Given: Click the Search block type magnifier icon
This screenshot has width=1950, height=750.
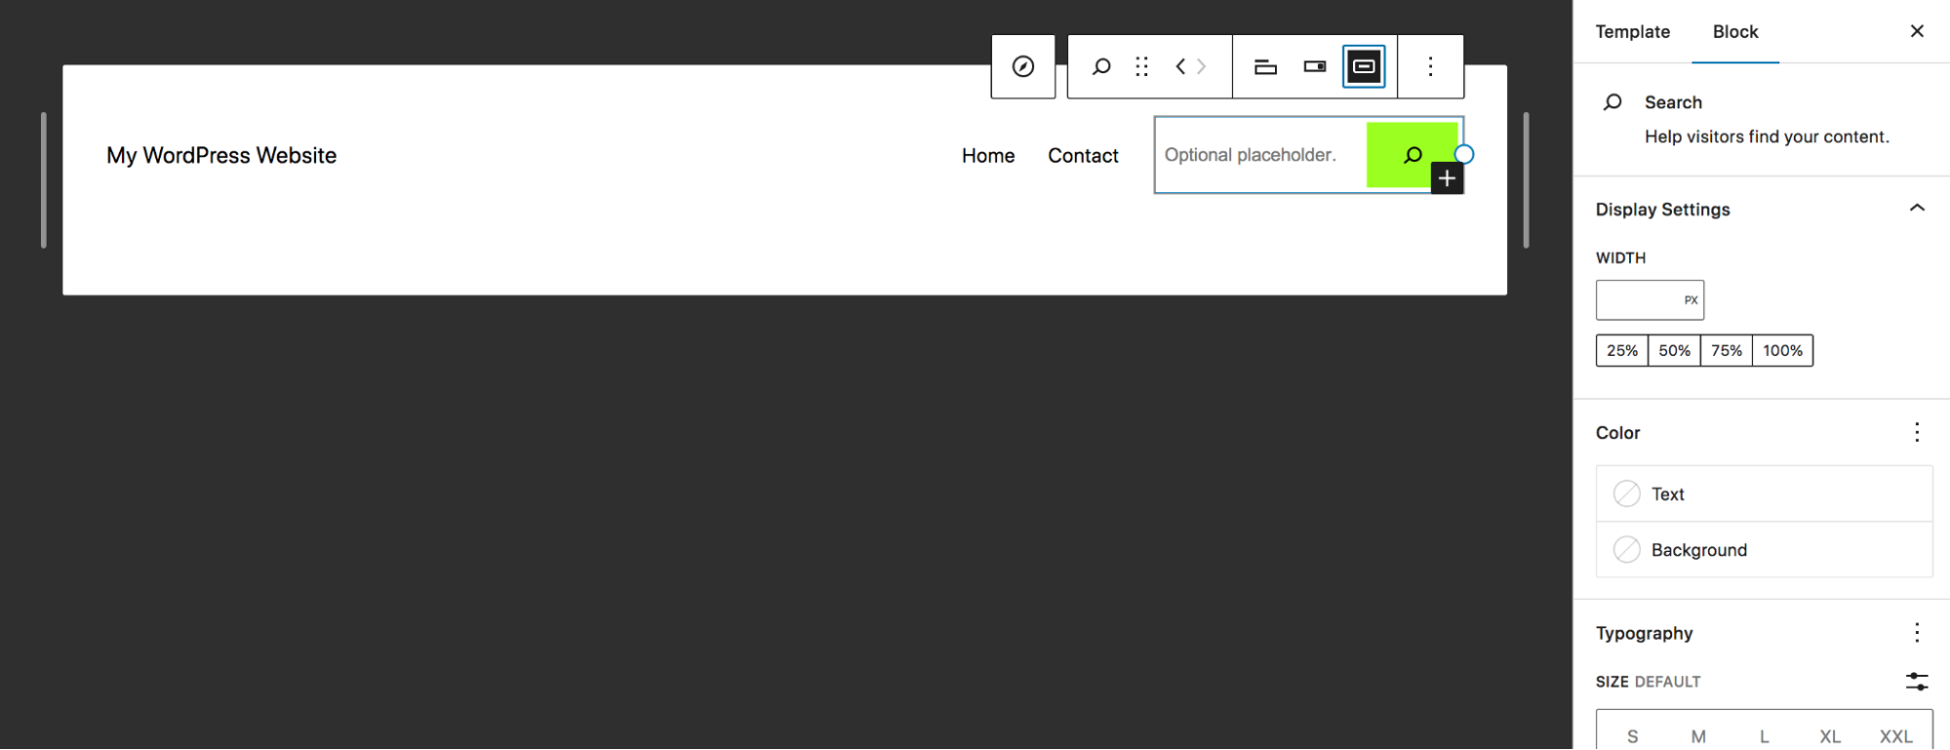Looking at the screenshot, I should [1101, 66].
